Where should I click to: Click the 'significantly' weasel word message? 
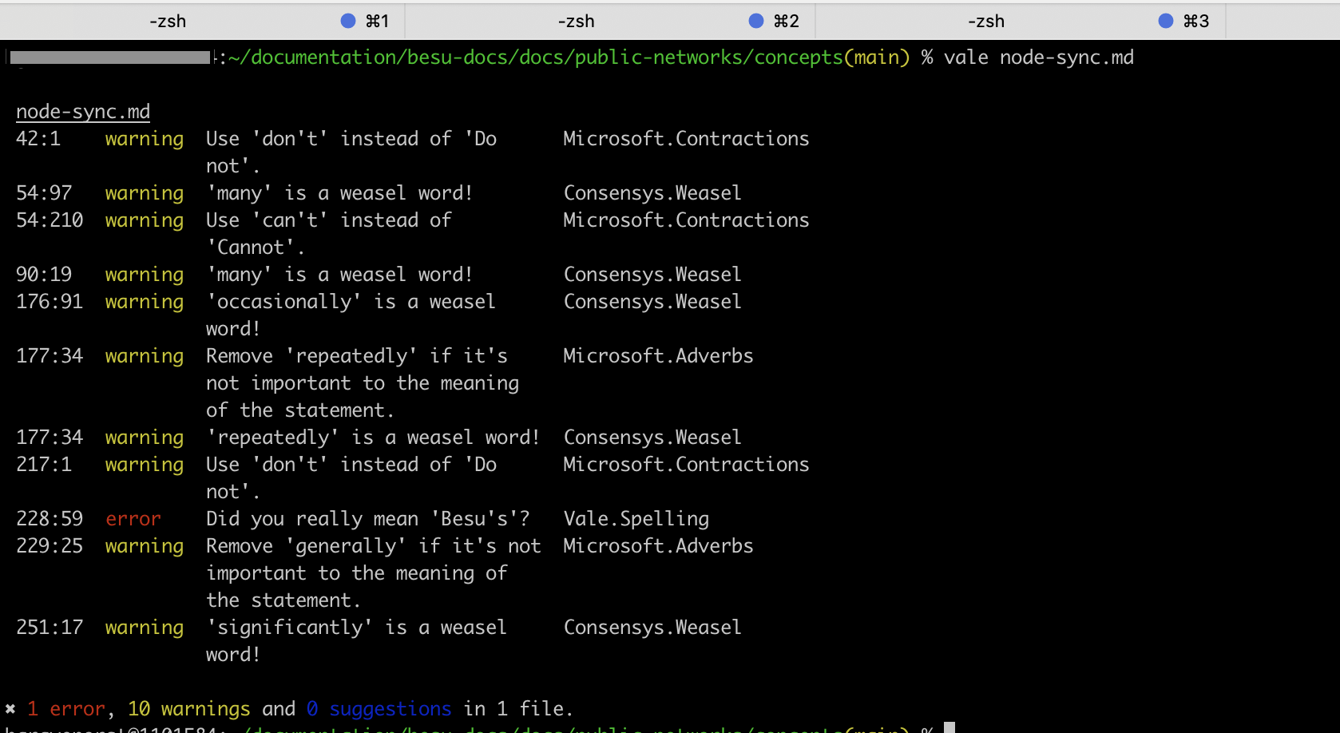[x=356, y=628]
